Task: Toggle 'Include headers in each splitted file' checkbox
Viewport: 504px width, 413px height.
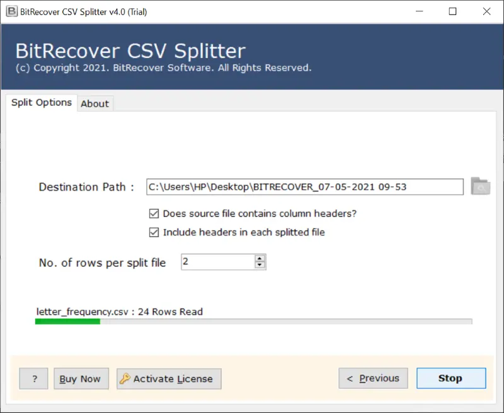Action: 154,232
